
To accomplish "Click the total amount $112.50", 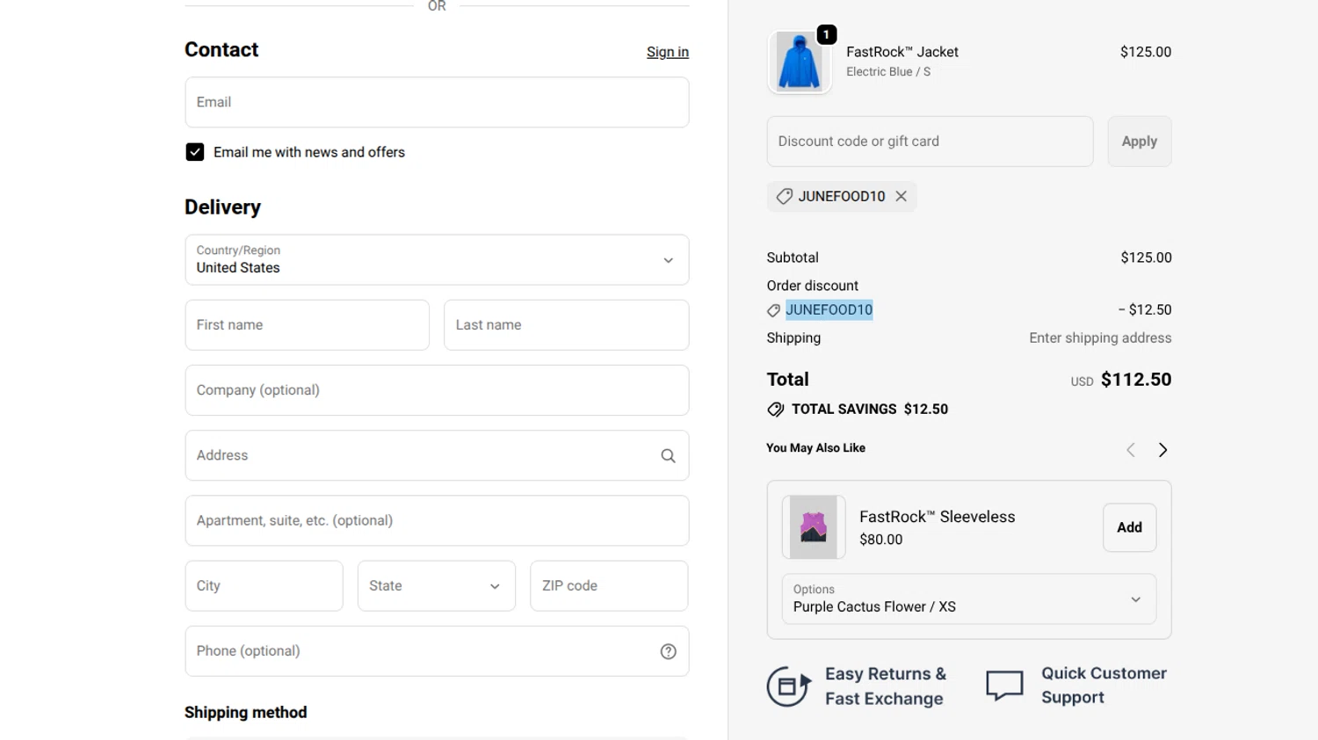I will [1136, 380].
